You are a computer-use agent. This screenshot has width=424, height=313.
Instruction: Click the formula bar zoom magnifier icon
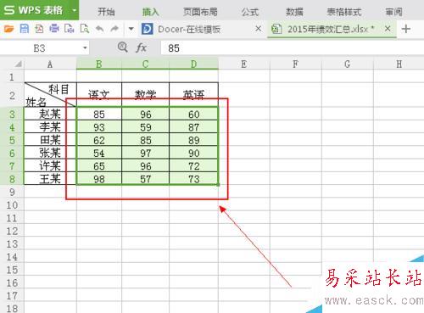[x=122, y=47]
